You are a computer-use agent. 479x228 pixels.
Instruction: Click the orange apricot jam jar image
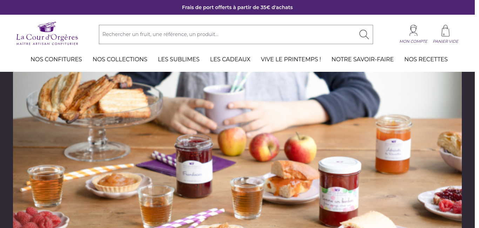click(393, 144)
